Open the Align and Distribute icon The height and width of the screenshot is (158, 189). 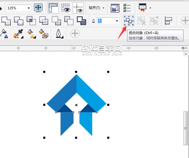point(168,21)
